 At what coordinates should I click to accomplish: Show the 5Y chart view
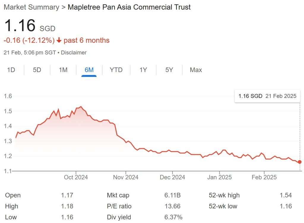(x=168, y=70)
